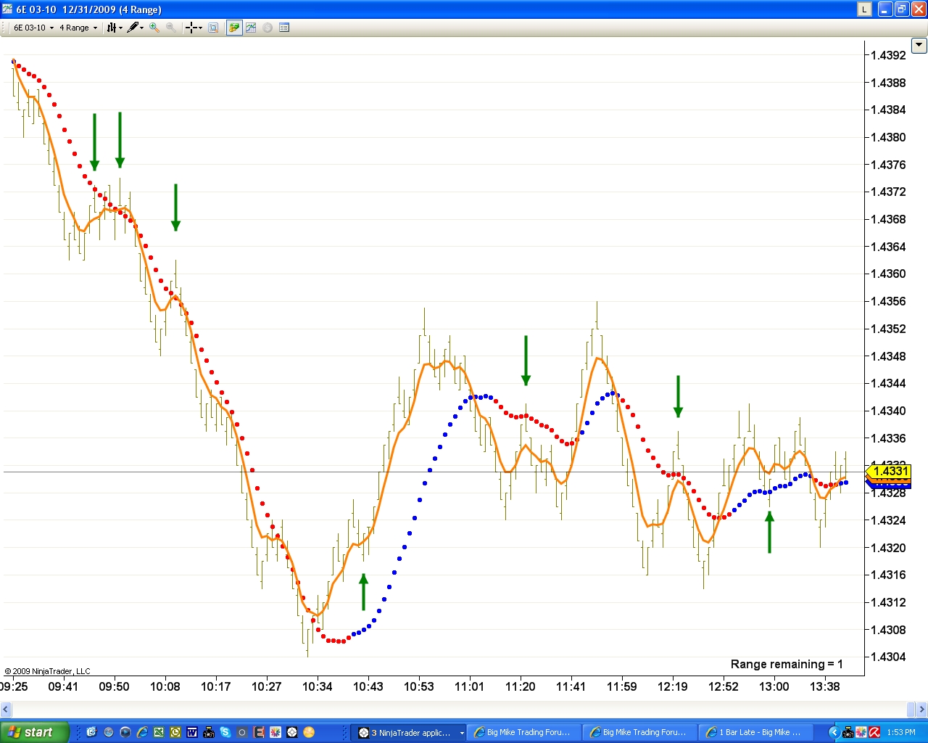Click the colorful flower icon in system tray

[x=861, y=732]
